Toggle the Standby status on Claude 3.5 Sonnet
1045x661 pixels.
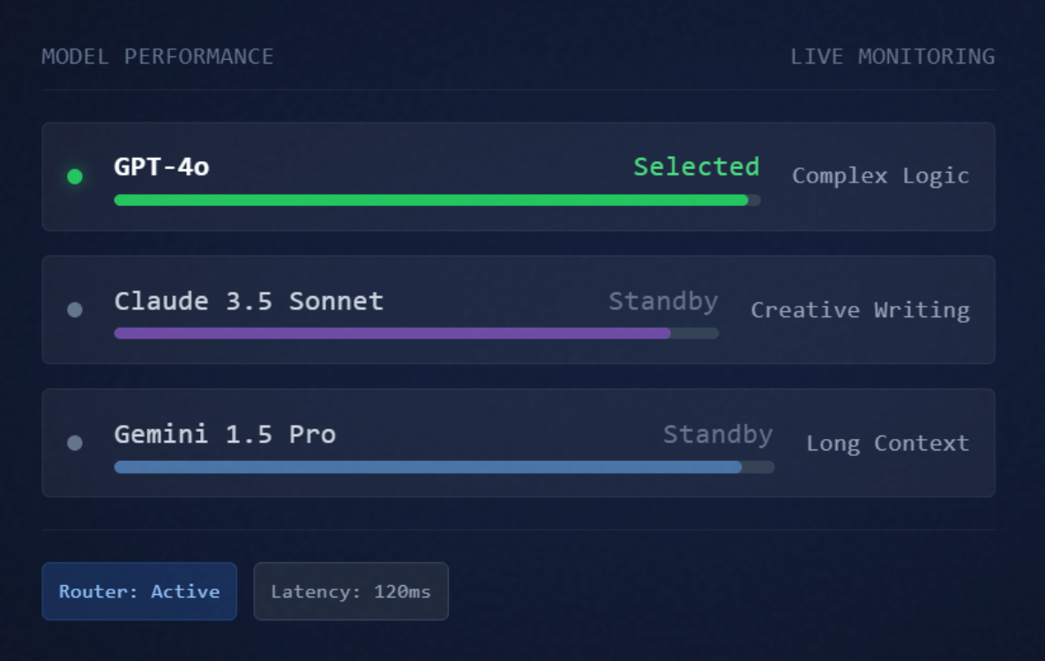tap(663, 301)
